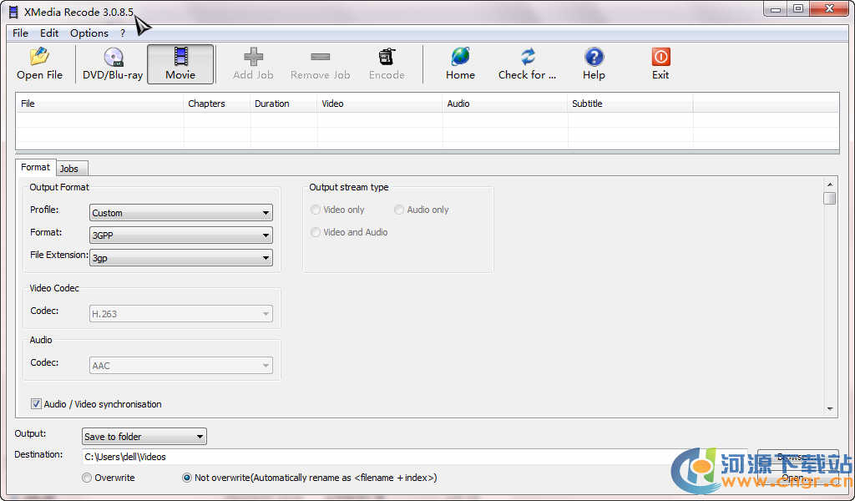Click the Check for updates icon

tap(527, 57)
